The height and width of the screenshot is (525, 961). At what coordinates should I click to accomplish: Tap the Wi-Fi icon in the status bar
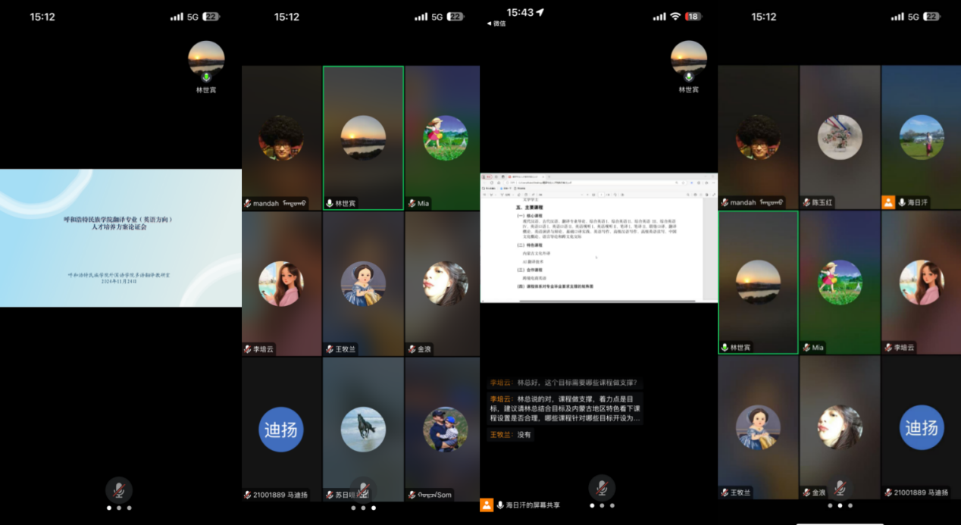click(675, 16)
